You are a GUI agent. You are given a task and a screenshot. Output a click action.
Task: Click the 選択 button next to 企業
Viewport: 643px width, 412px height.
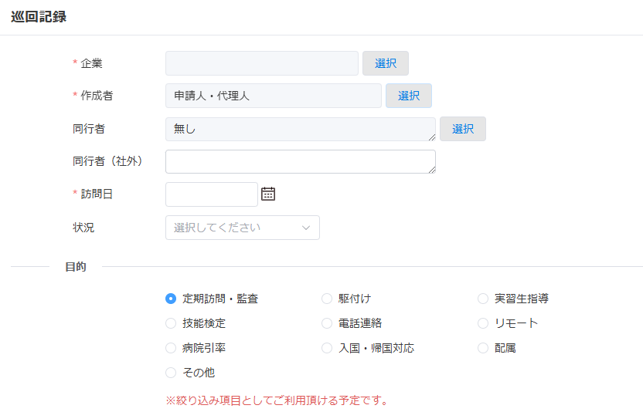[386, 63]
